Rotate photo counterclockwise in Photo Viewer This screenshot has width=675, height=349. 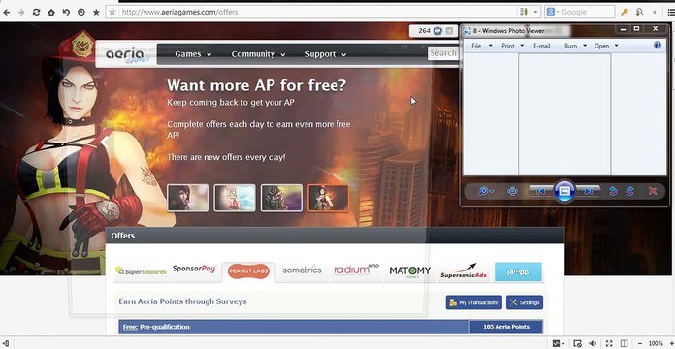tap(614, 191)
